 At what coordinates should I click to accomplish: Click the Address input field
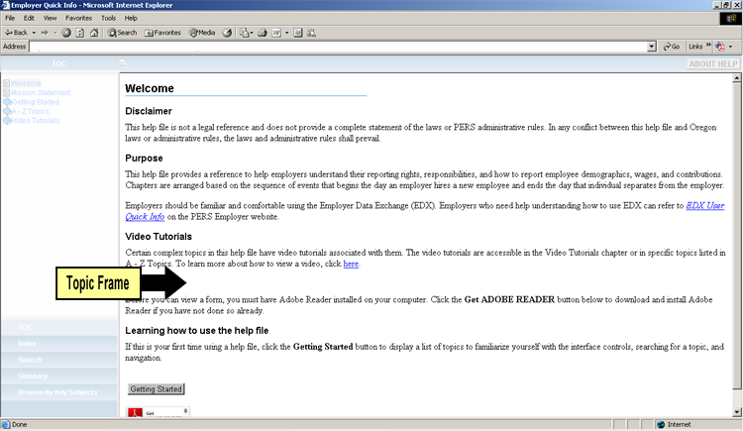[x=337, y=47]
